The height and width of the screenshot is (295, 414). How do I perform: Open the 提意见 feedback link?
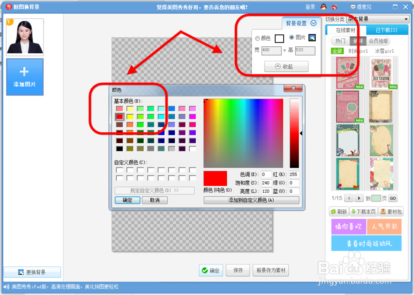(x=361, y=7)
